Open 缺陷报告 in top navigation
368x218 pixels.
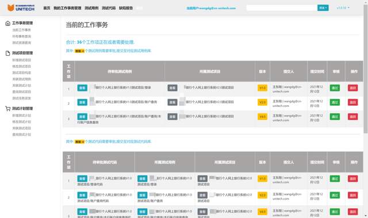126,8
